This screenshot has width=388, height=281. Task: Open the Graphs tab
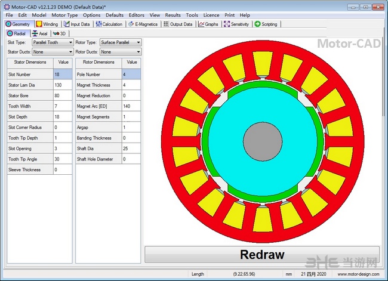208,24
